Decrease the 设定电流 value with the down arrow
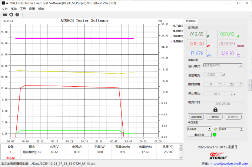The width and height of the screenshot is (252, 167). [221, 76]
